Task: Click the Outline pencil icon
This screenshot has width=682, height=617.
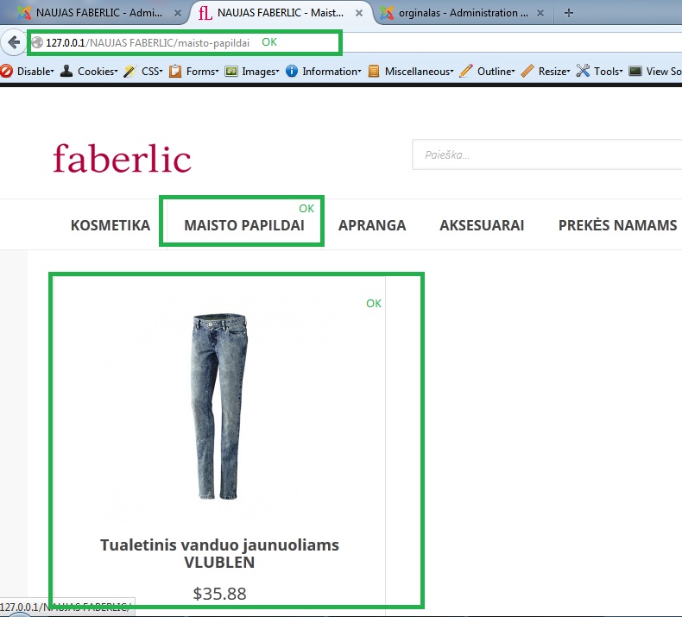Action: coord(466,71)
